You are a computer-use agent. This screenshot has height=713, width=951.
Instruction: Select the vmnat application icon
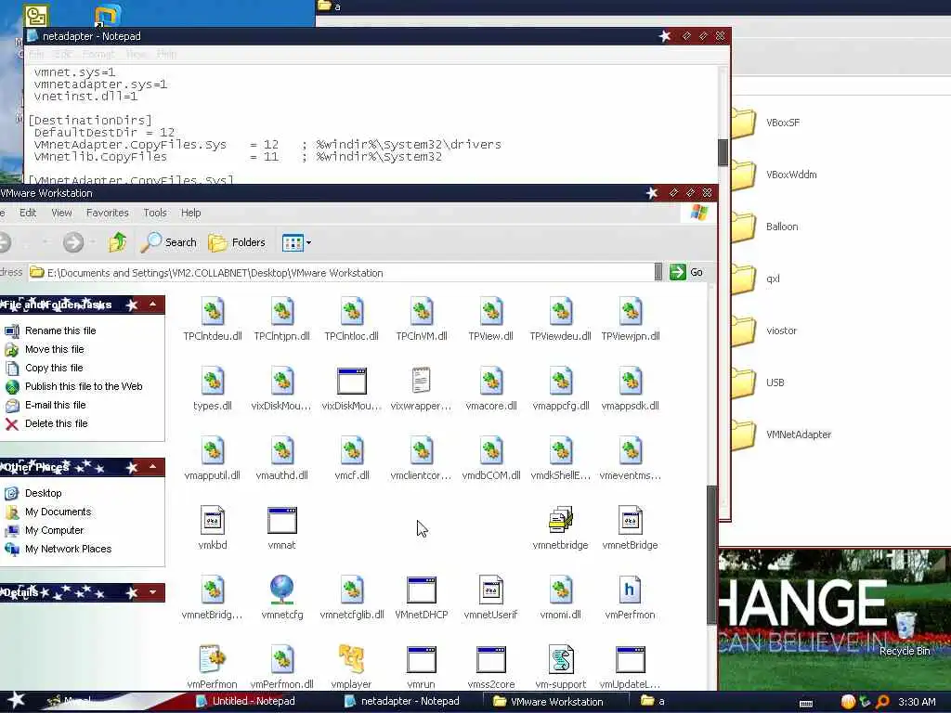[282, 520]
